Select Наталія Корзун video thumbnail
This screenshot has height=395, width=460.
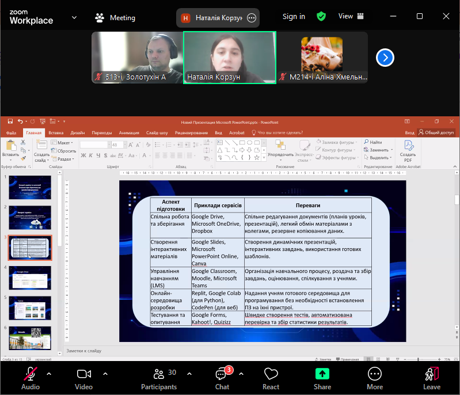[x=229, y=57]
